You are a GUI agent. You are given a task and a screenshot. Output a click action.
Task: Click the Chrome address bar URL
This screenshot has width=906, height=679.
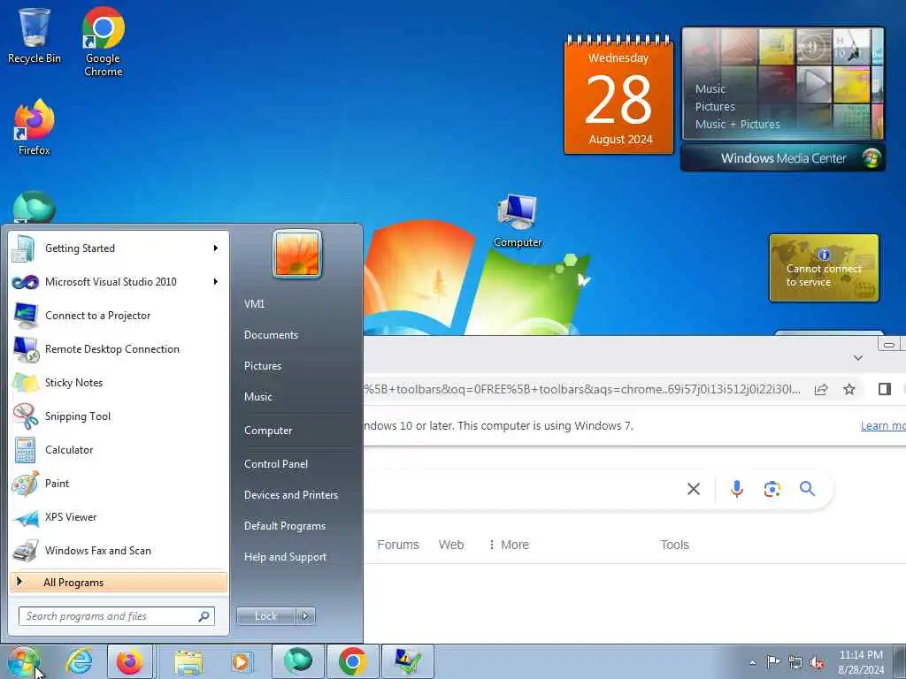point(583,389)
